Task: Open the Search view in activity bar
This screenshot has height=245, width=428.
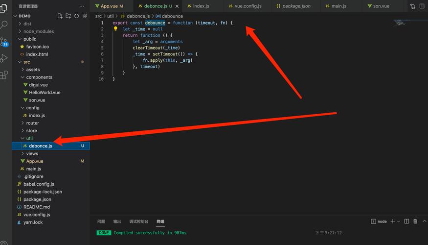Action: tap(4, 24)
